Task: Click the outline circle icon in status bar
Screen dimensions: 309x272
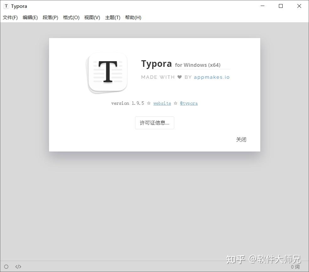Action: coord(6,266)
